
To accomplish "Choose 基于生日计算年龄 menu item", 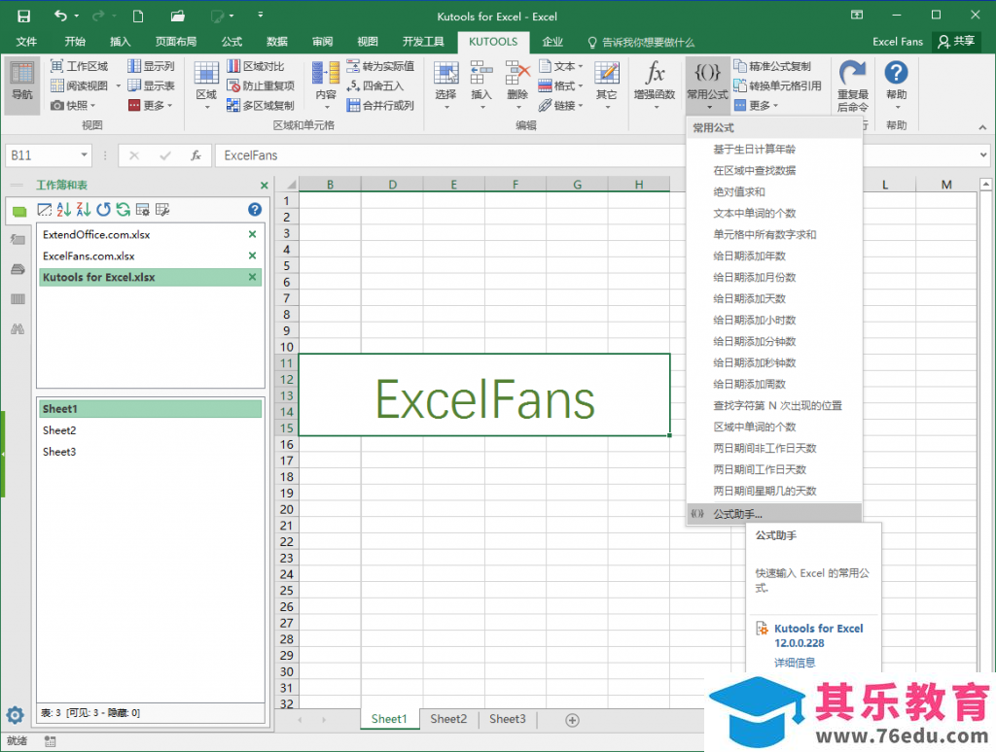I will coord(754,149).
